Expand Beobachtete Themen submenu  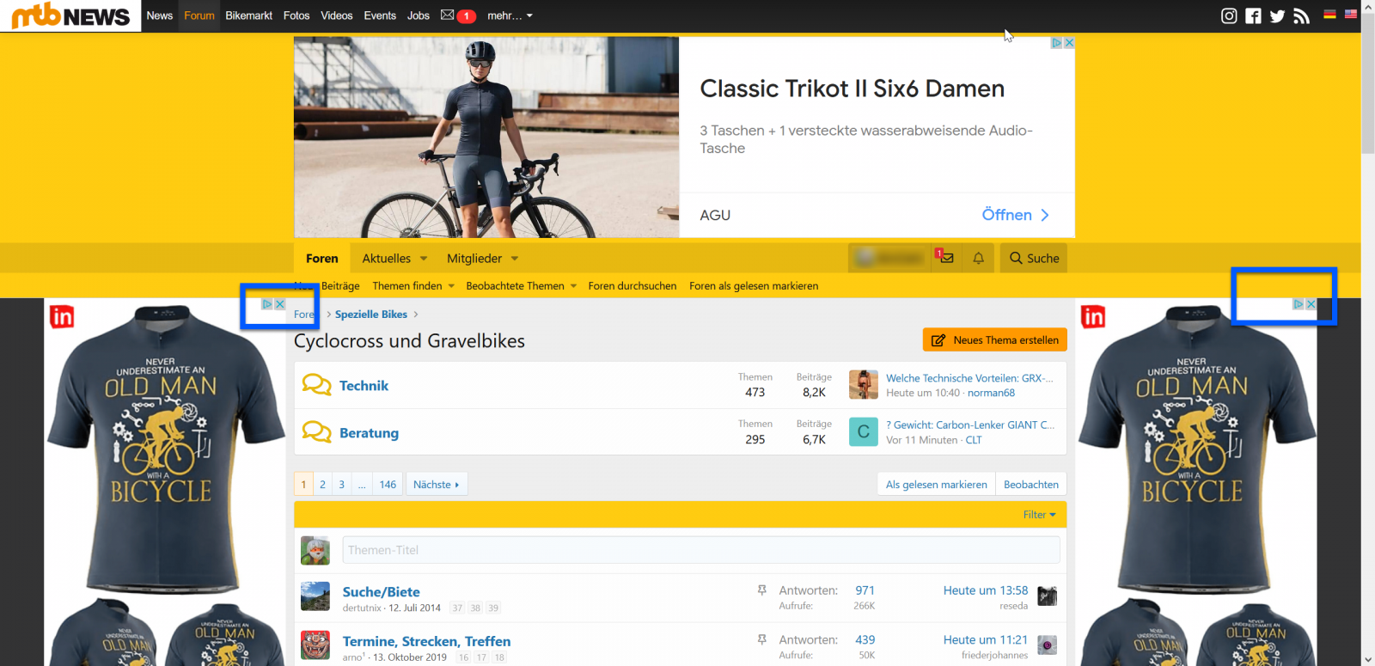pos(573,286)
